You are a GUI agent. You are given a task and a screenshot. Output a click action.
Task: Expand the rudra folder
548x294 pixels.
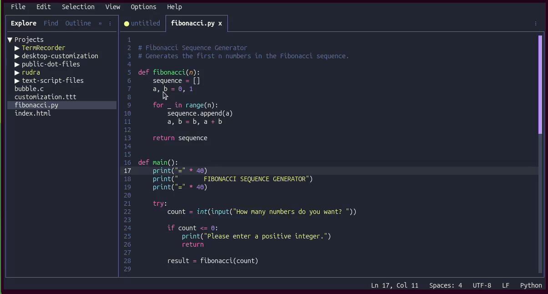tap(17, 72)
